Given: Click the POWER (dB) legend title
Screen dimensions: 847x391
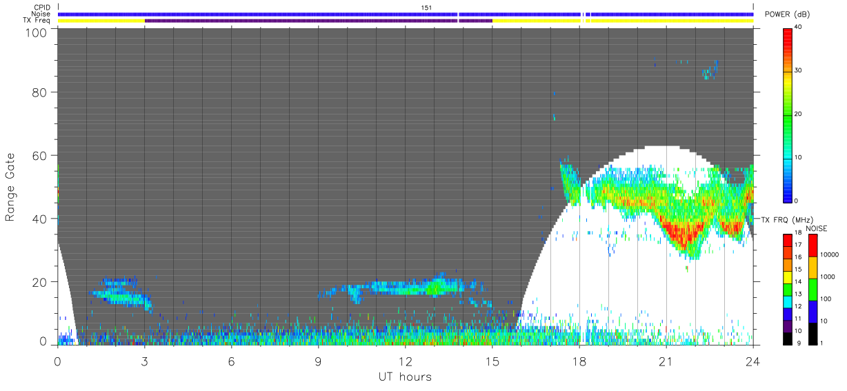Looking at the screenshot, I should tap(787, 14).
